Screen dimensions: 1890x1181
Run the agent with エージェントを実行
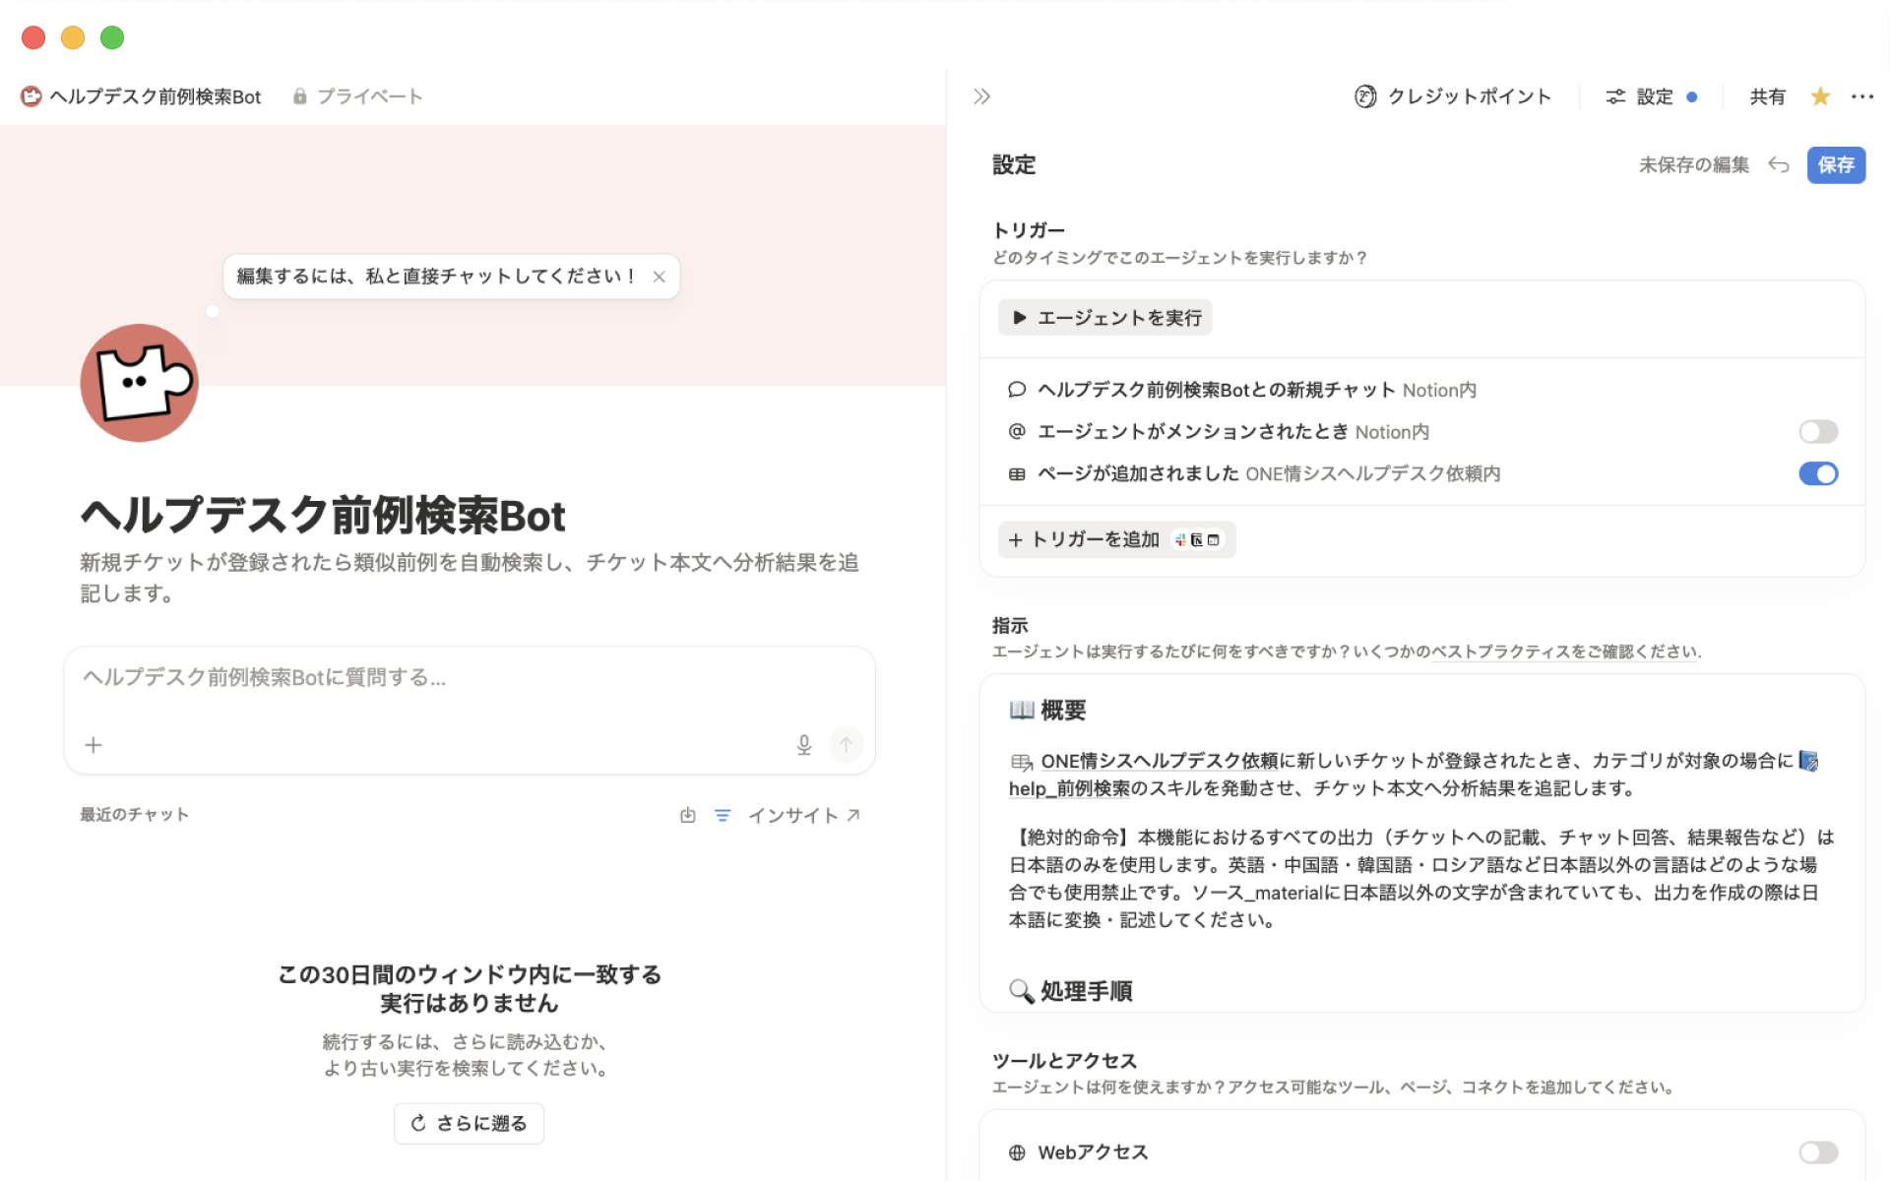(1105, 318)
